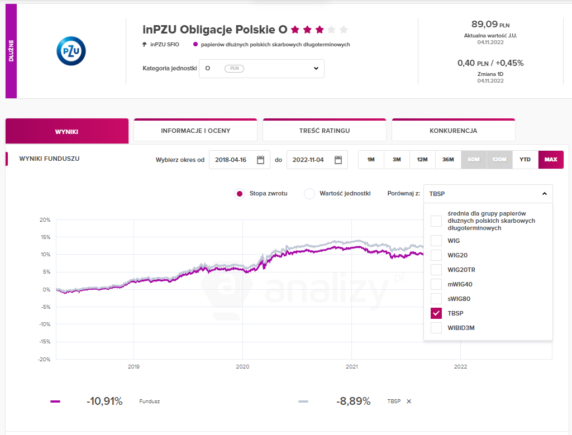The height and width of the screenshot is (435, 572).
Task: Click the 60M period button
Action: point(474,160)
